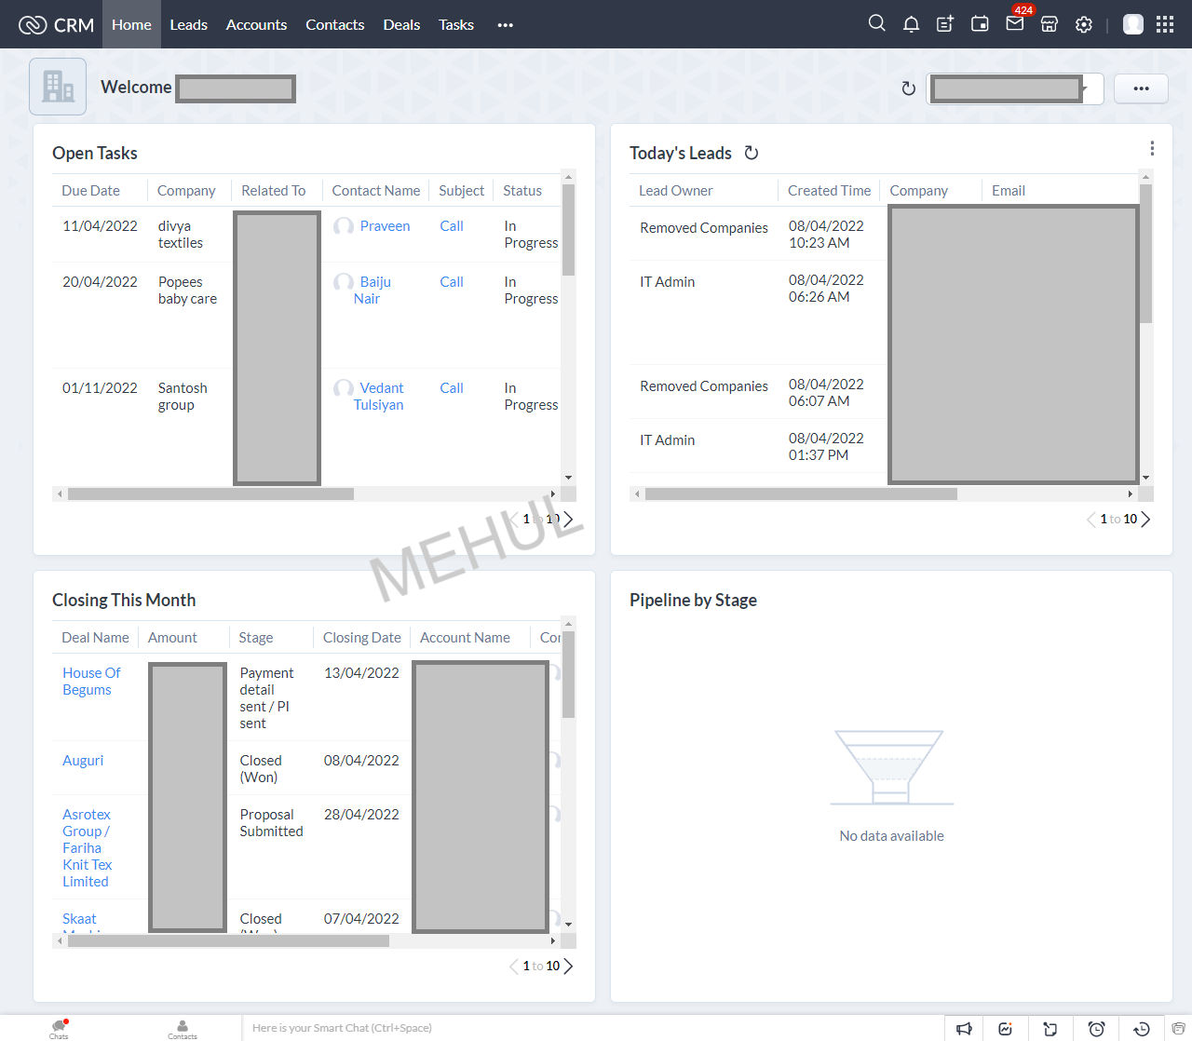Open the Chats panel at bottom left
This screenshot has width=1192, height=1041.
pyautogui.click(x=58, y=1028)
